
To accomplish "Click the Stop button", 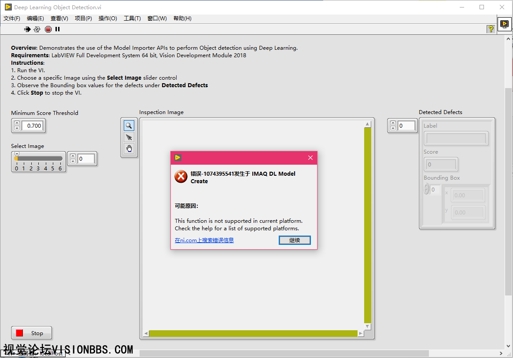I will (31, 333).
